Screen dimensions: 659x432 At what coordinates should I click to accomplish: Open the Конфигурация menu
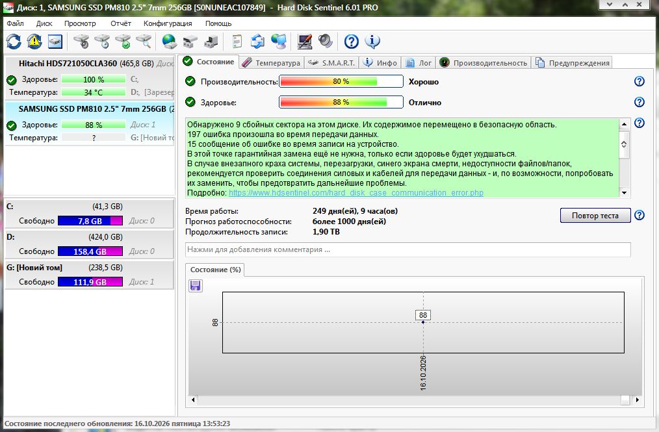168,23
